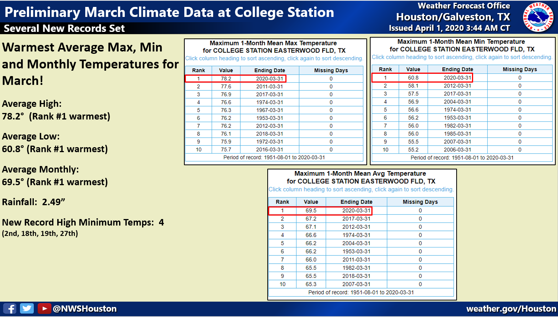Image resolution: width=558 pixels, height=317 pixels.
Task: Sort Mean Min table by Value heading
Action: tap(414, 69)
